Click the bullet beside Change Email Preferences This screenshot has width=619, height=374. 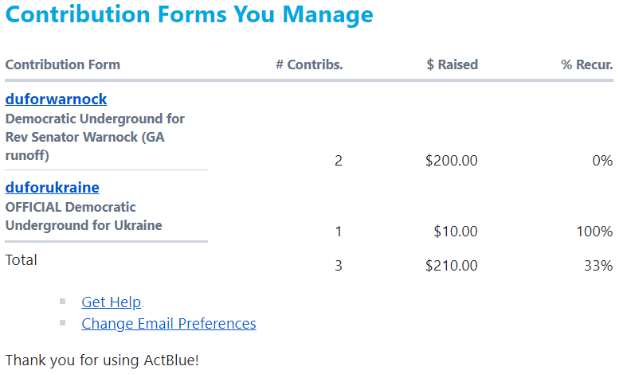click(62, 323)
